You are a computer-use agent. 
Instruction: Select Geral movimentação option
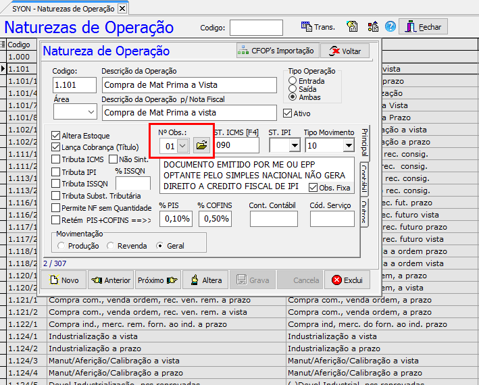tap(159, 245)
